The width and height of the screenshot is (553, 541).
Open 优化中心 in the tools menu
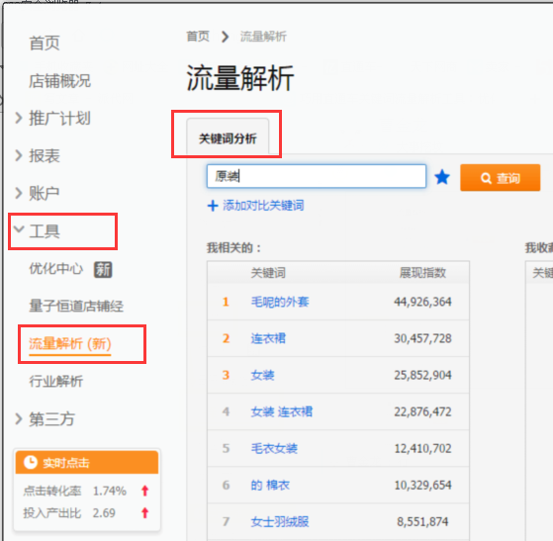tap(56, 269)
